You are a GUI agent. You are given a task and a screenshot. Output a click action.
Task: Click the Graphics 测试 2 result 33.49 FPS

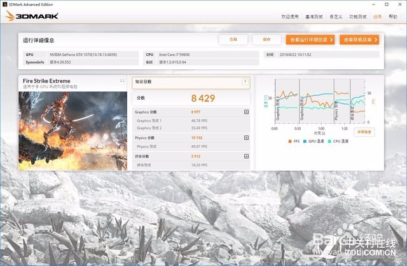[199, 128]
